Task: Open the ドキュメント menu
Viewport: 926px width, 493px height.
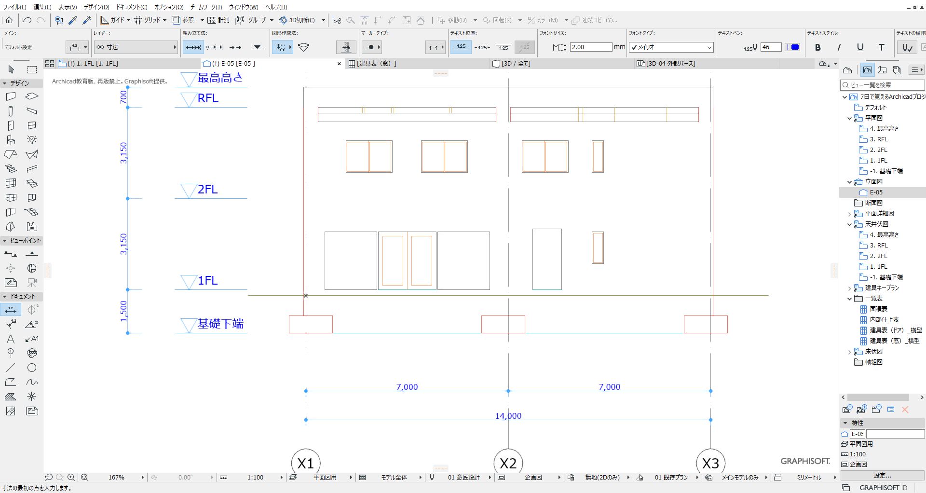Action: click(131, 7)
